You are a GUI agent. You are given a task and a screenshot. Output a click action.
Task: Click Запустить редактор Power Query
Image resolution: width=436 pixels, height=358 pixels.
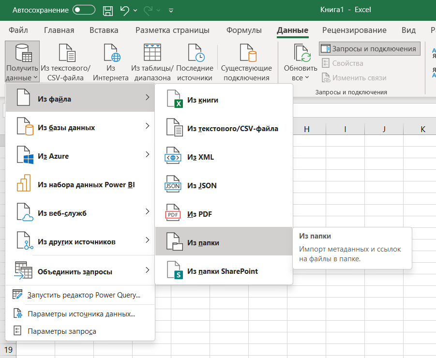point(84,295)
